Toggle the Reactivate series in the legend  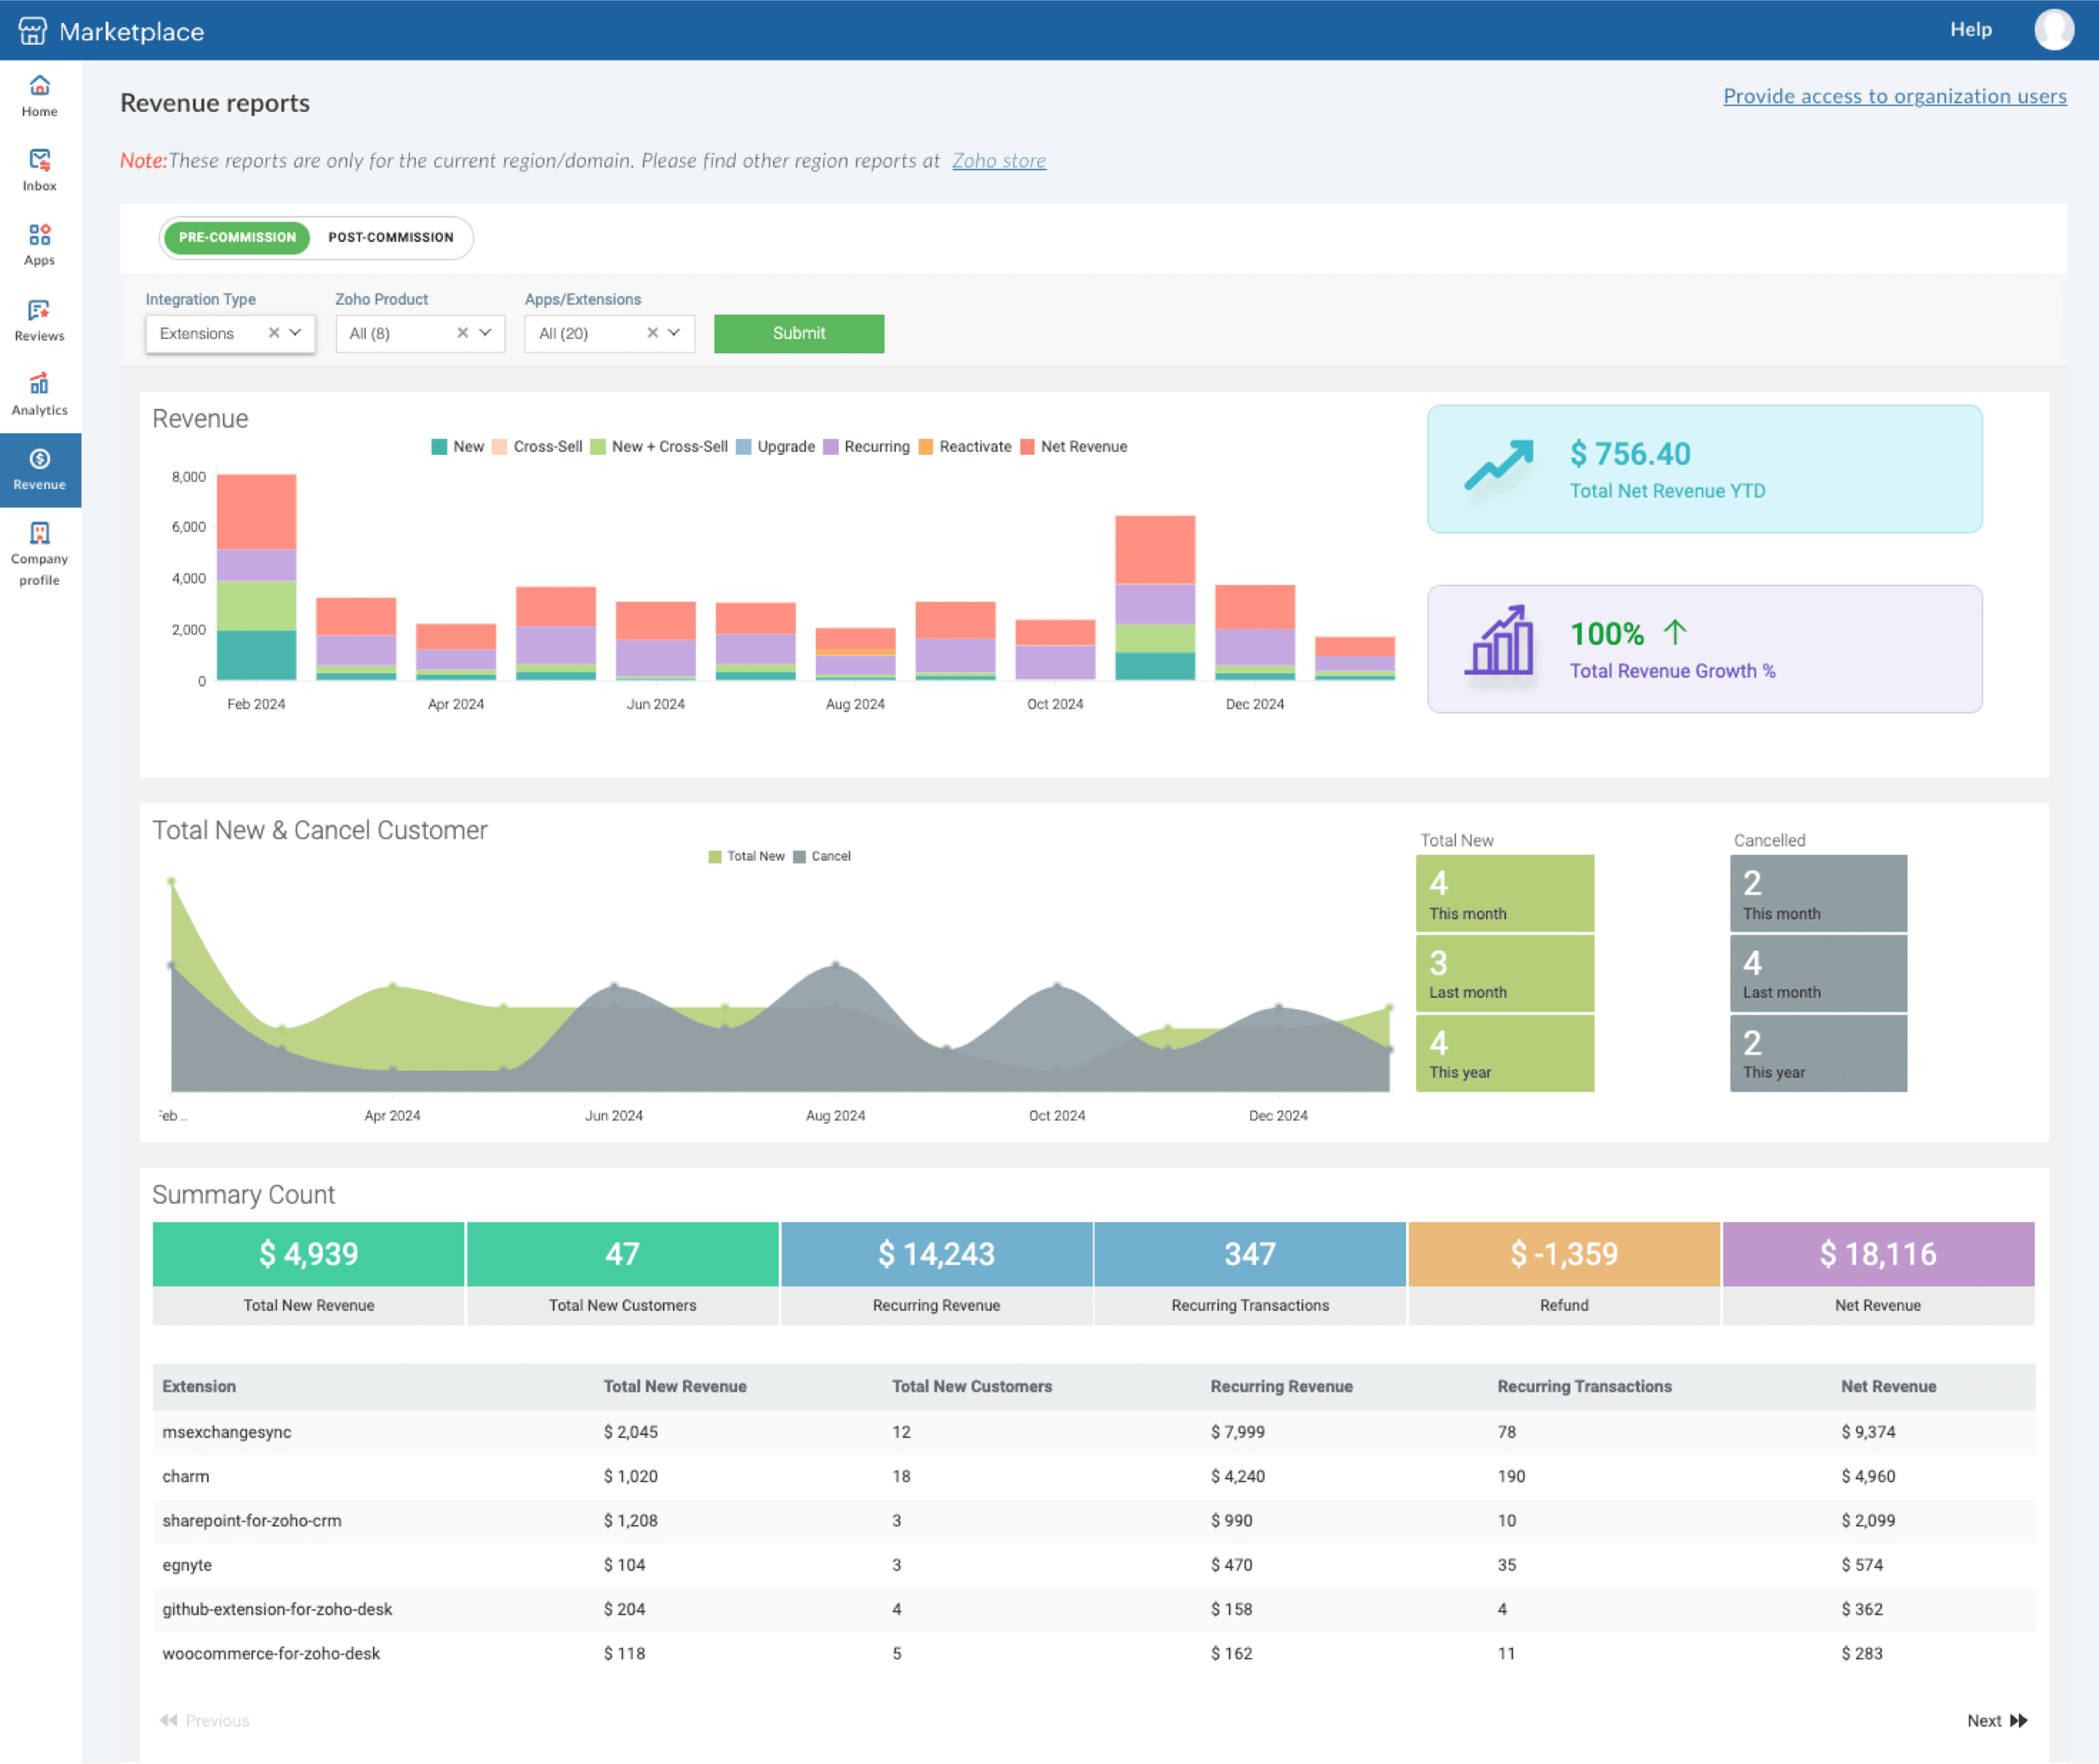[965, 447]
